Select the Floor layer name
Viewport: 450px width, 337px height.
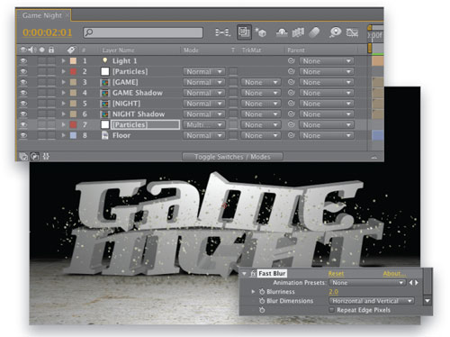click(x=121, y=135)
